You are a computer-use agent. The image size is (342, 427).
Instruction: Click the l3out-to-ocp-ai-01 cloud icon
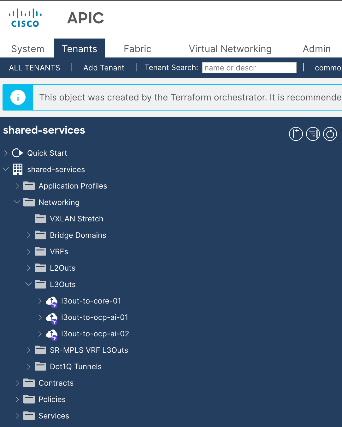(x=52, y=318)
